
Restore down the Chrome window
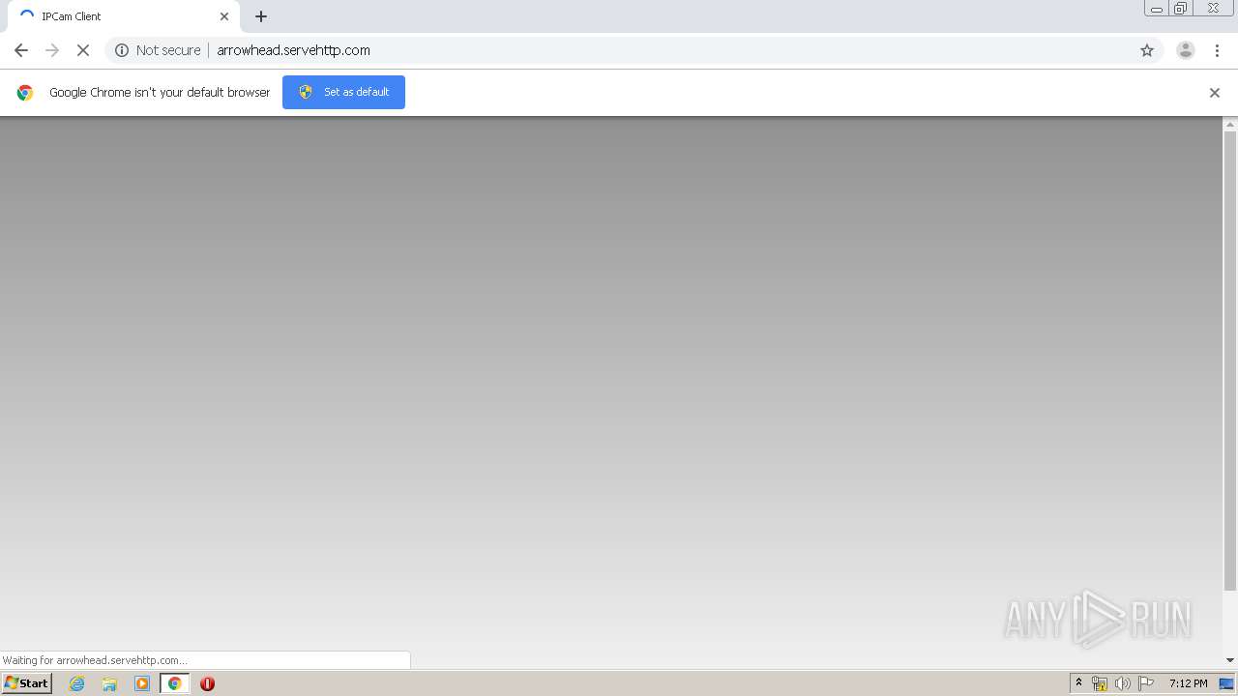click(1181, 9)
